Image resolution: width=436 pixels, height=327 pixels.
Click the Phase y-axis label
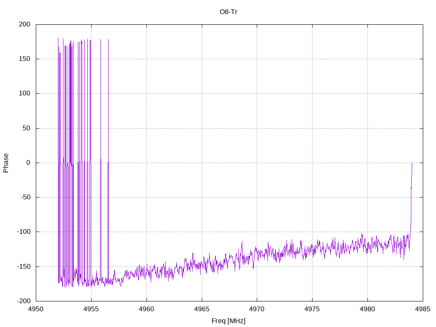point(6,163)
